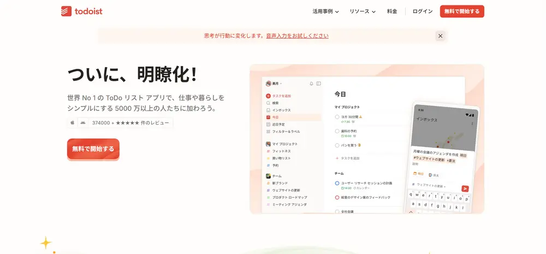Click the hash icon beside フィットネス
546x254 pixels.
[x=268, y=151]
